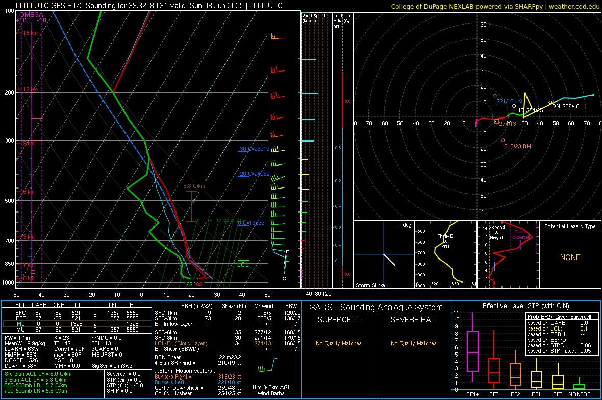Click the Sfc-3km AGL LR = 6.0 C/km line

coord(38,374)
